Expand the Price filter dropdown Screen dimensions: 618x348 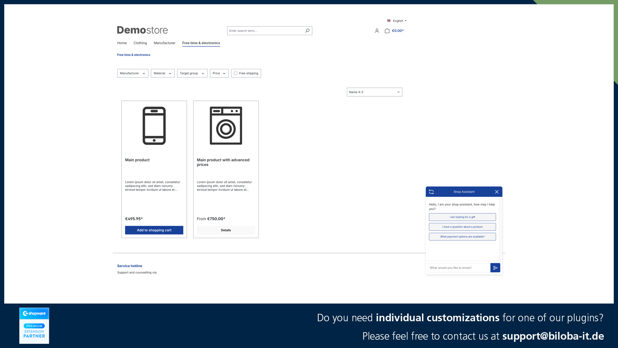219,73
